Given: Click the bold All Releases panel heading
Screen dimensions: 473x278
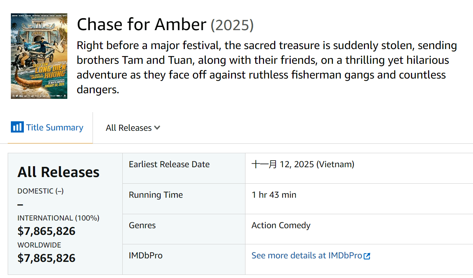Looking at the screenshot, I should click(x=59, y=172).
